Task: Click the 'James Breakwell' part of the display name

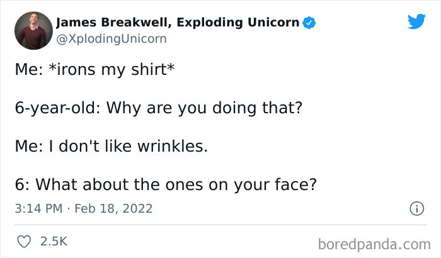Action: 114,23
